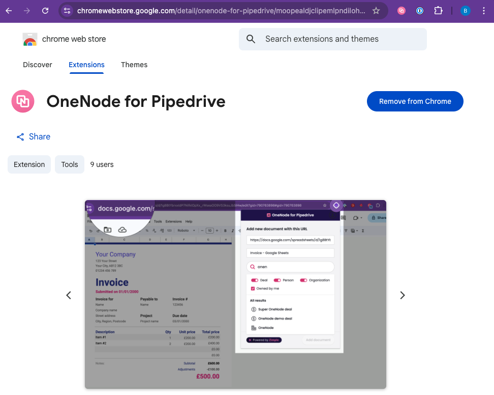Show the previous screenshot in carousel
This screenshot has width=494, height=395.
[69, 295]
